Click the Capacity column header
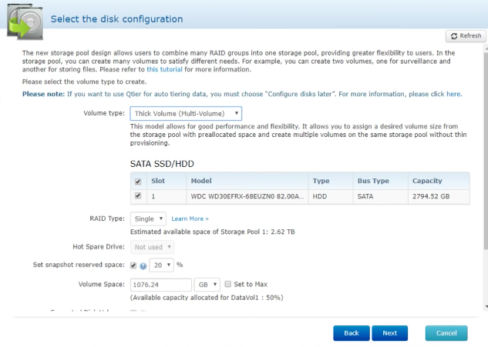Viewport: 488px width, 347px height. (426, 182)
